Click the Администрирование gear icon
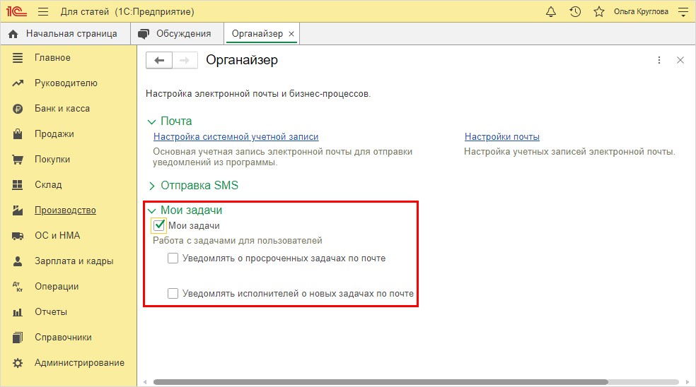The height and width of the screenshot is (387, 696). (x=18, y=363)
